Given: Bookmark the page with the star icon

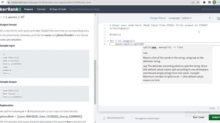Looking at the screenshot, I should [x=198, y=2].
